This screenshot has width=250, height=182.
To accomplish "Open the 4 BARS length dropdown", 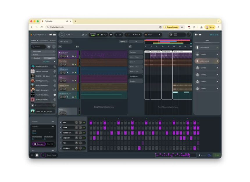I will coord(123,42).
